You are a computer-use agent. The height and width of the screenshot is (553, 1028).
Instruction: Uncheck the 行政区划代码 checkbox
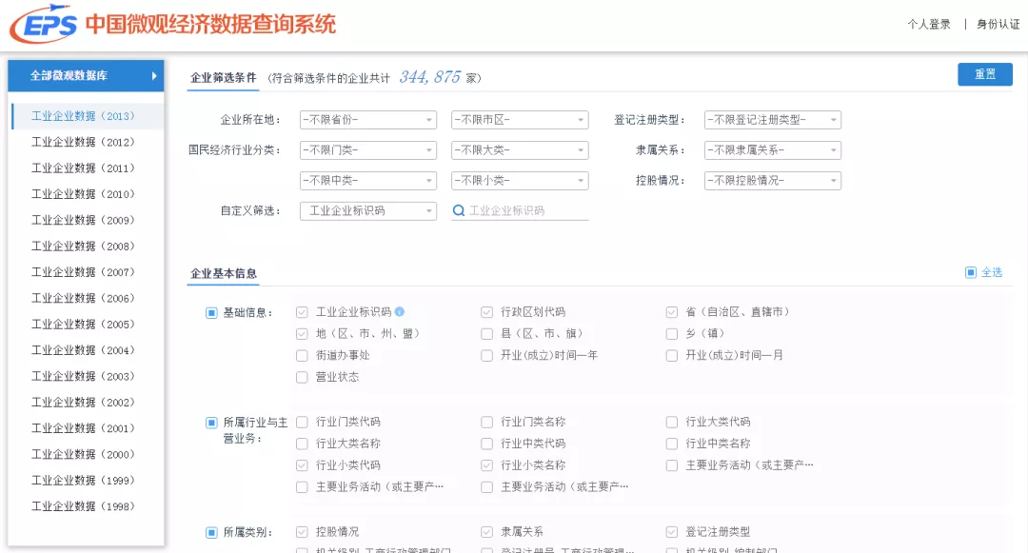pos(486,312)
